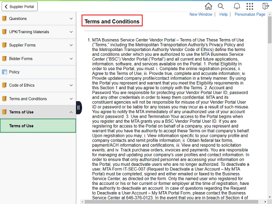The image size is (272, 204).
Task: Sign out using the exit icon
Action: [x=266, y=6]
